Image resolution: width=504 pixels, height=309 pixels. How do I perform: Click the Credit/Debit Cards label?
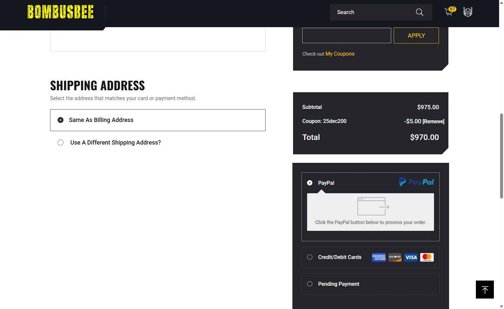click(339, 257)
